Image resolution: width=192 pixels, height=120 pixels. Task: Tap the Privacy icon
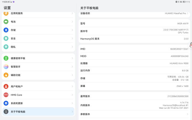pyautogui.click(x=6, y=47)
